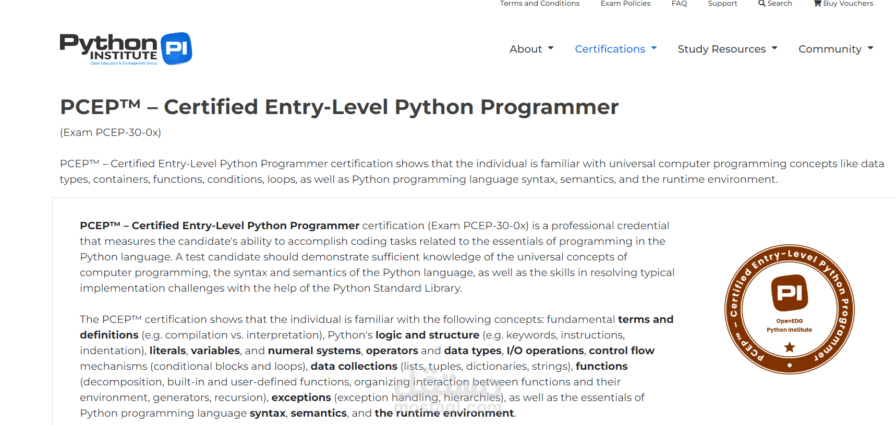Expand the Community dropdown arrow
The width and height of the screenshot is (896, 425).
point(870,48)
